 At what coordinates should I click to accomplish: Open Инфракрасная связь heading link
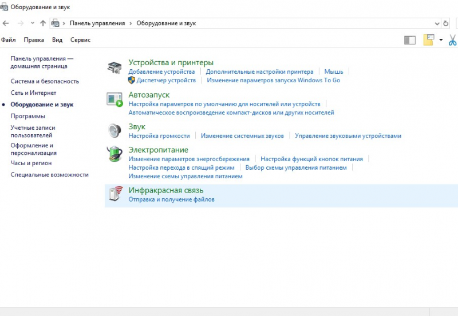[166, 190]
